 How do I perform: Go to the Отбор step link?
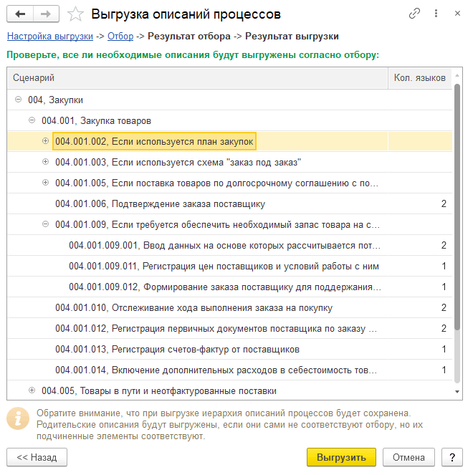pos(120,37)
